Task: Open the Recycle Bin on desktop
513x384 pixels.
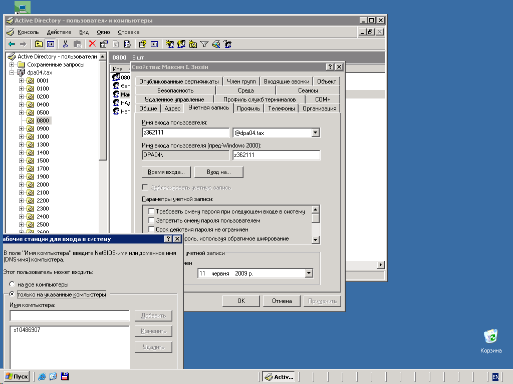Action: (491, 336)
